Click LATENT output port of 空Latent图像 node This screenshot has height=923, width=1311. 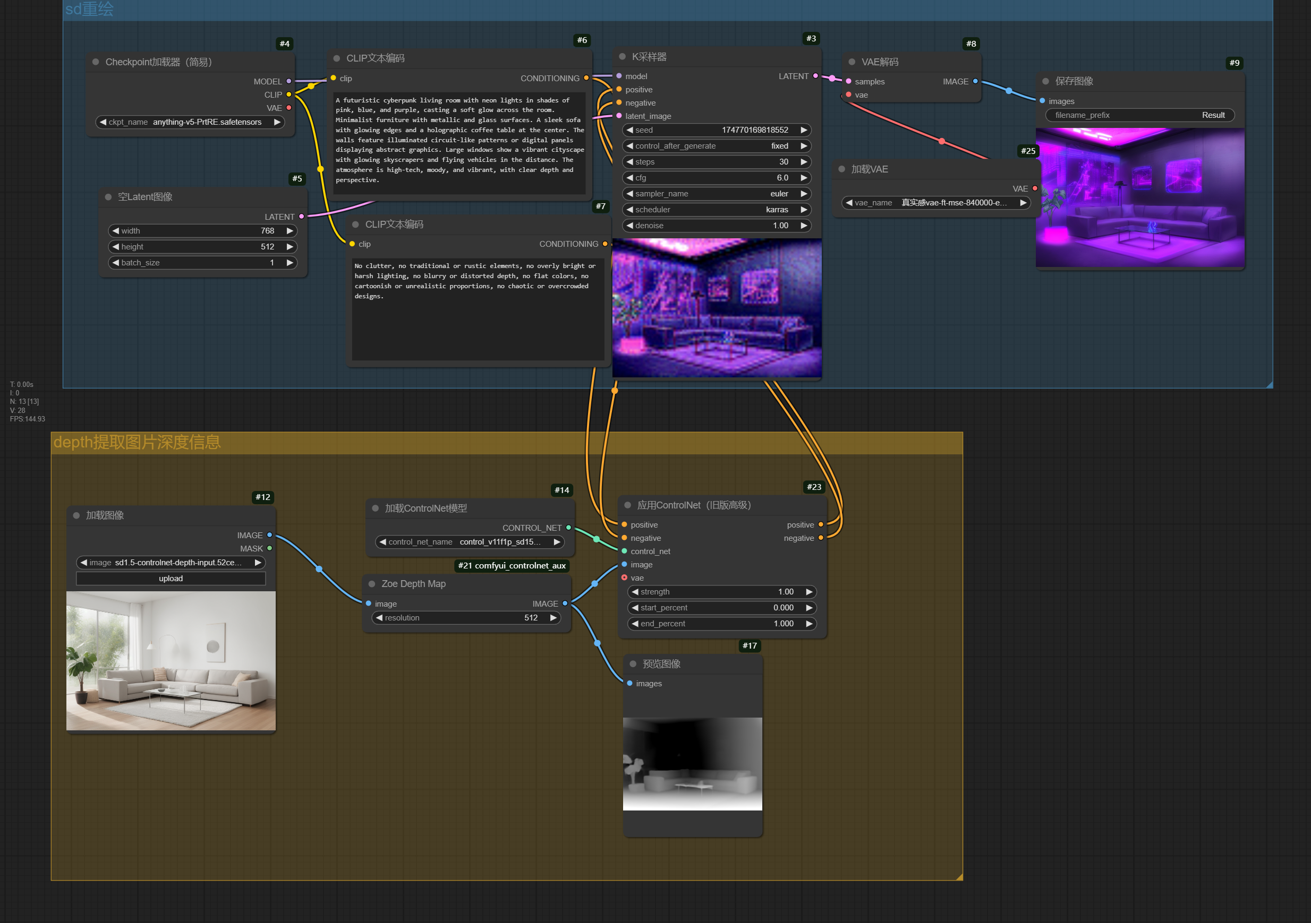click(x=302, y=216)
